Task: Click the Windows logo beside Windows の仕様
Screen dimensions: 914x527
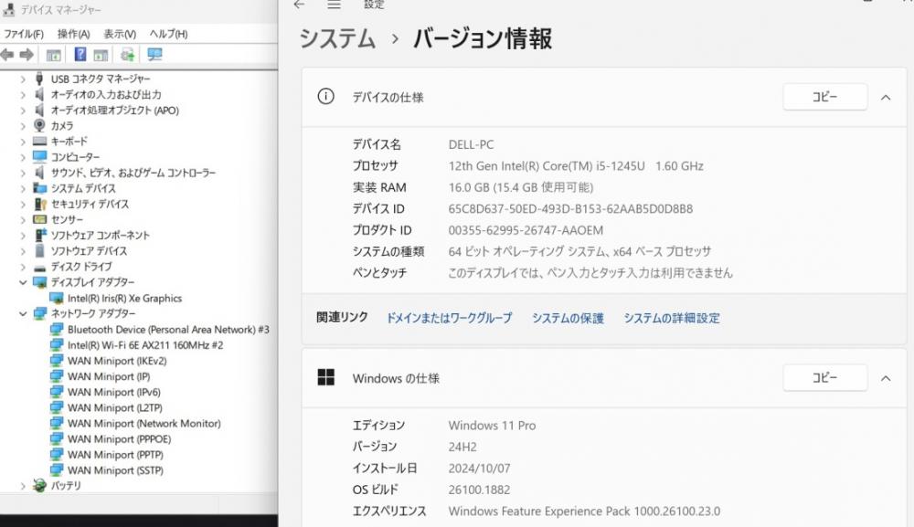Action: (x=326, y=377)
